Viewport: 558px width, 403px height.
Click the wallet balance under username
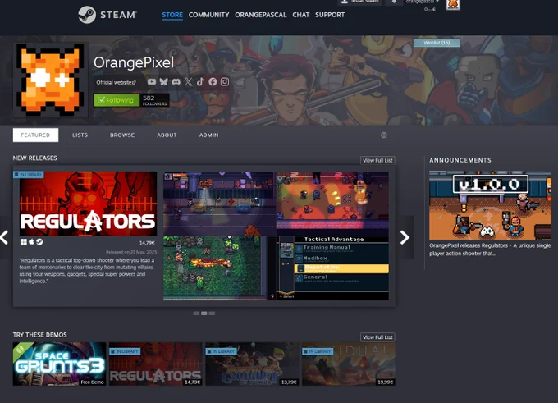[430, 9]
